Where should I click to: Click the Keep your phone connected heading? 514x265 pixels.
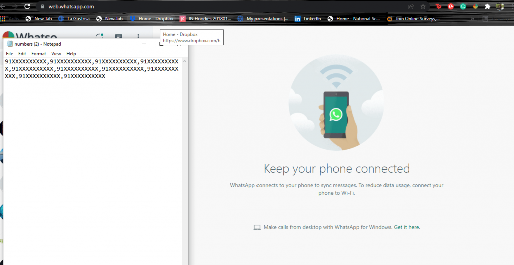(336, 169)
